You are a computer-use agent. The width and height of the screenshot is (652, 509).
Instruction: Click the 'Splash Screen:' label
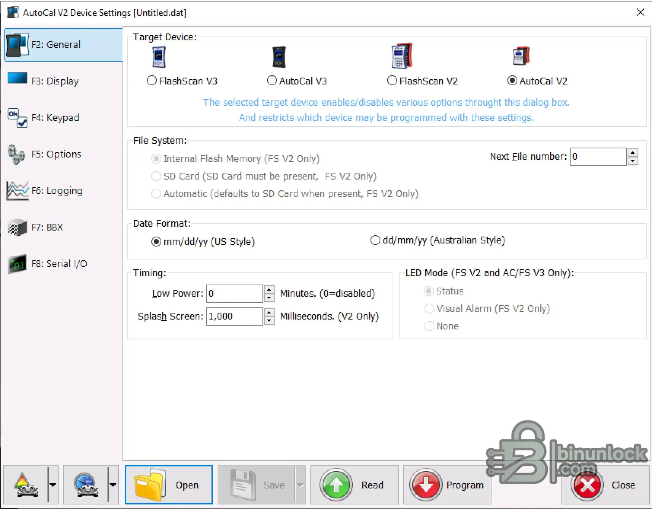tap(171, 316)
